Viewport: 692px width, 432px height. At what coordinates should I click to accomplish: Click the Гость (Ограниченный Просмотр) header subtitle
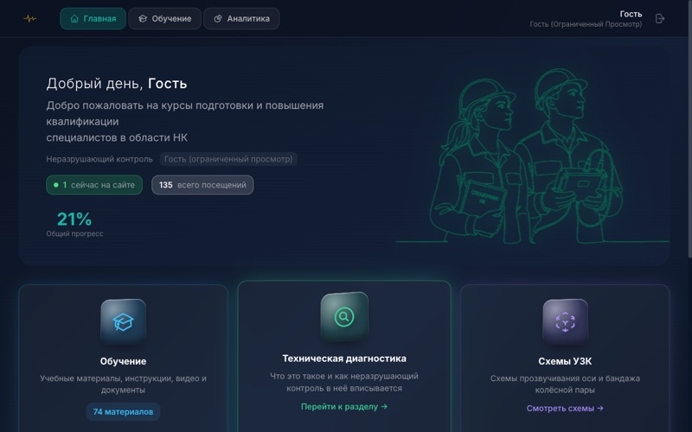(x=586, y=24)
